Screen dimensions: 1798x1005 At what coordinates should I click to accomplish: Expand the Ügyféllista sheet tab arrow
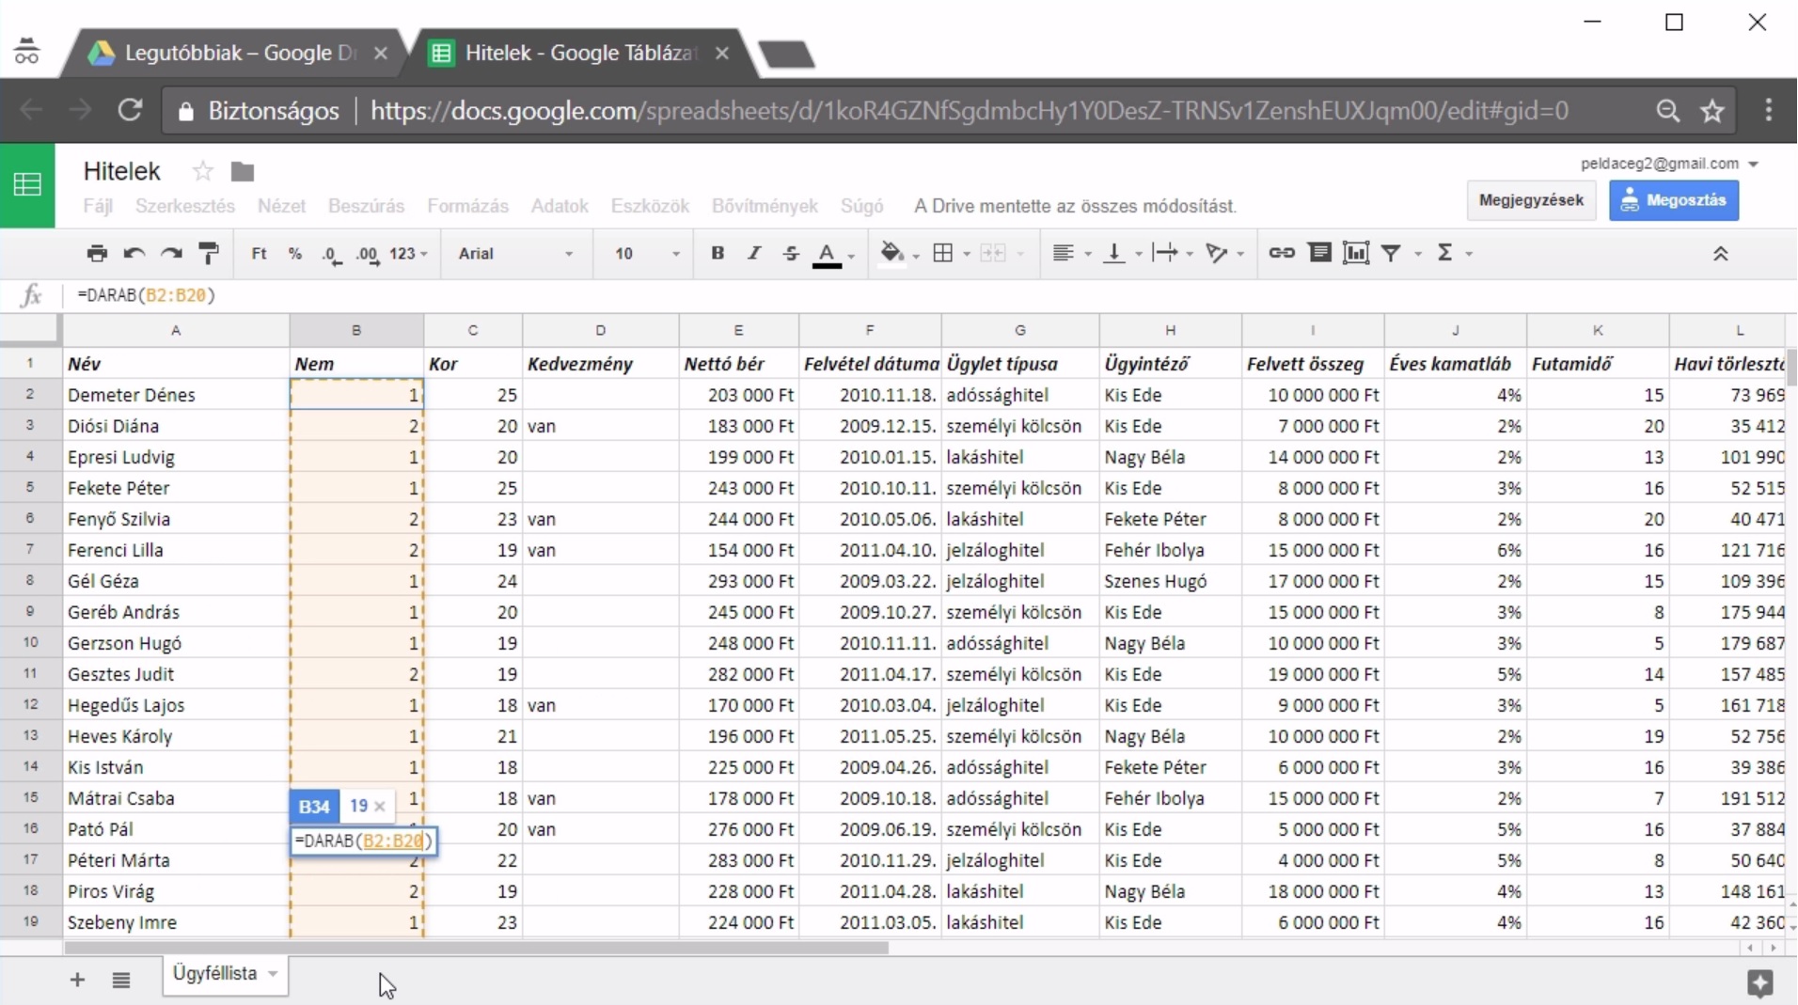(273, 974)
